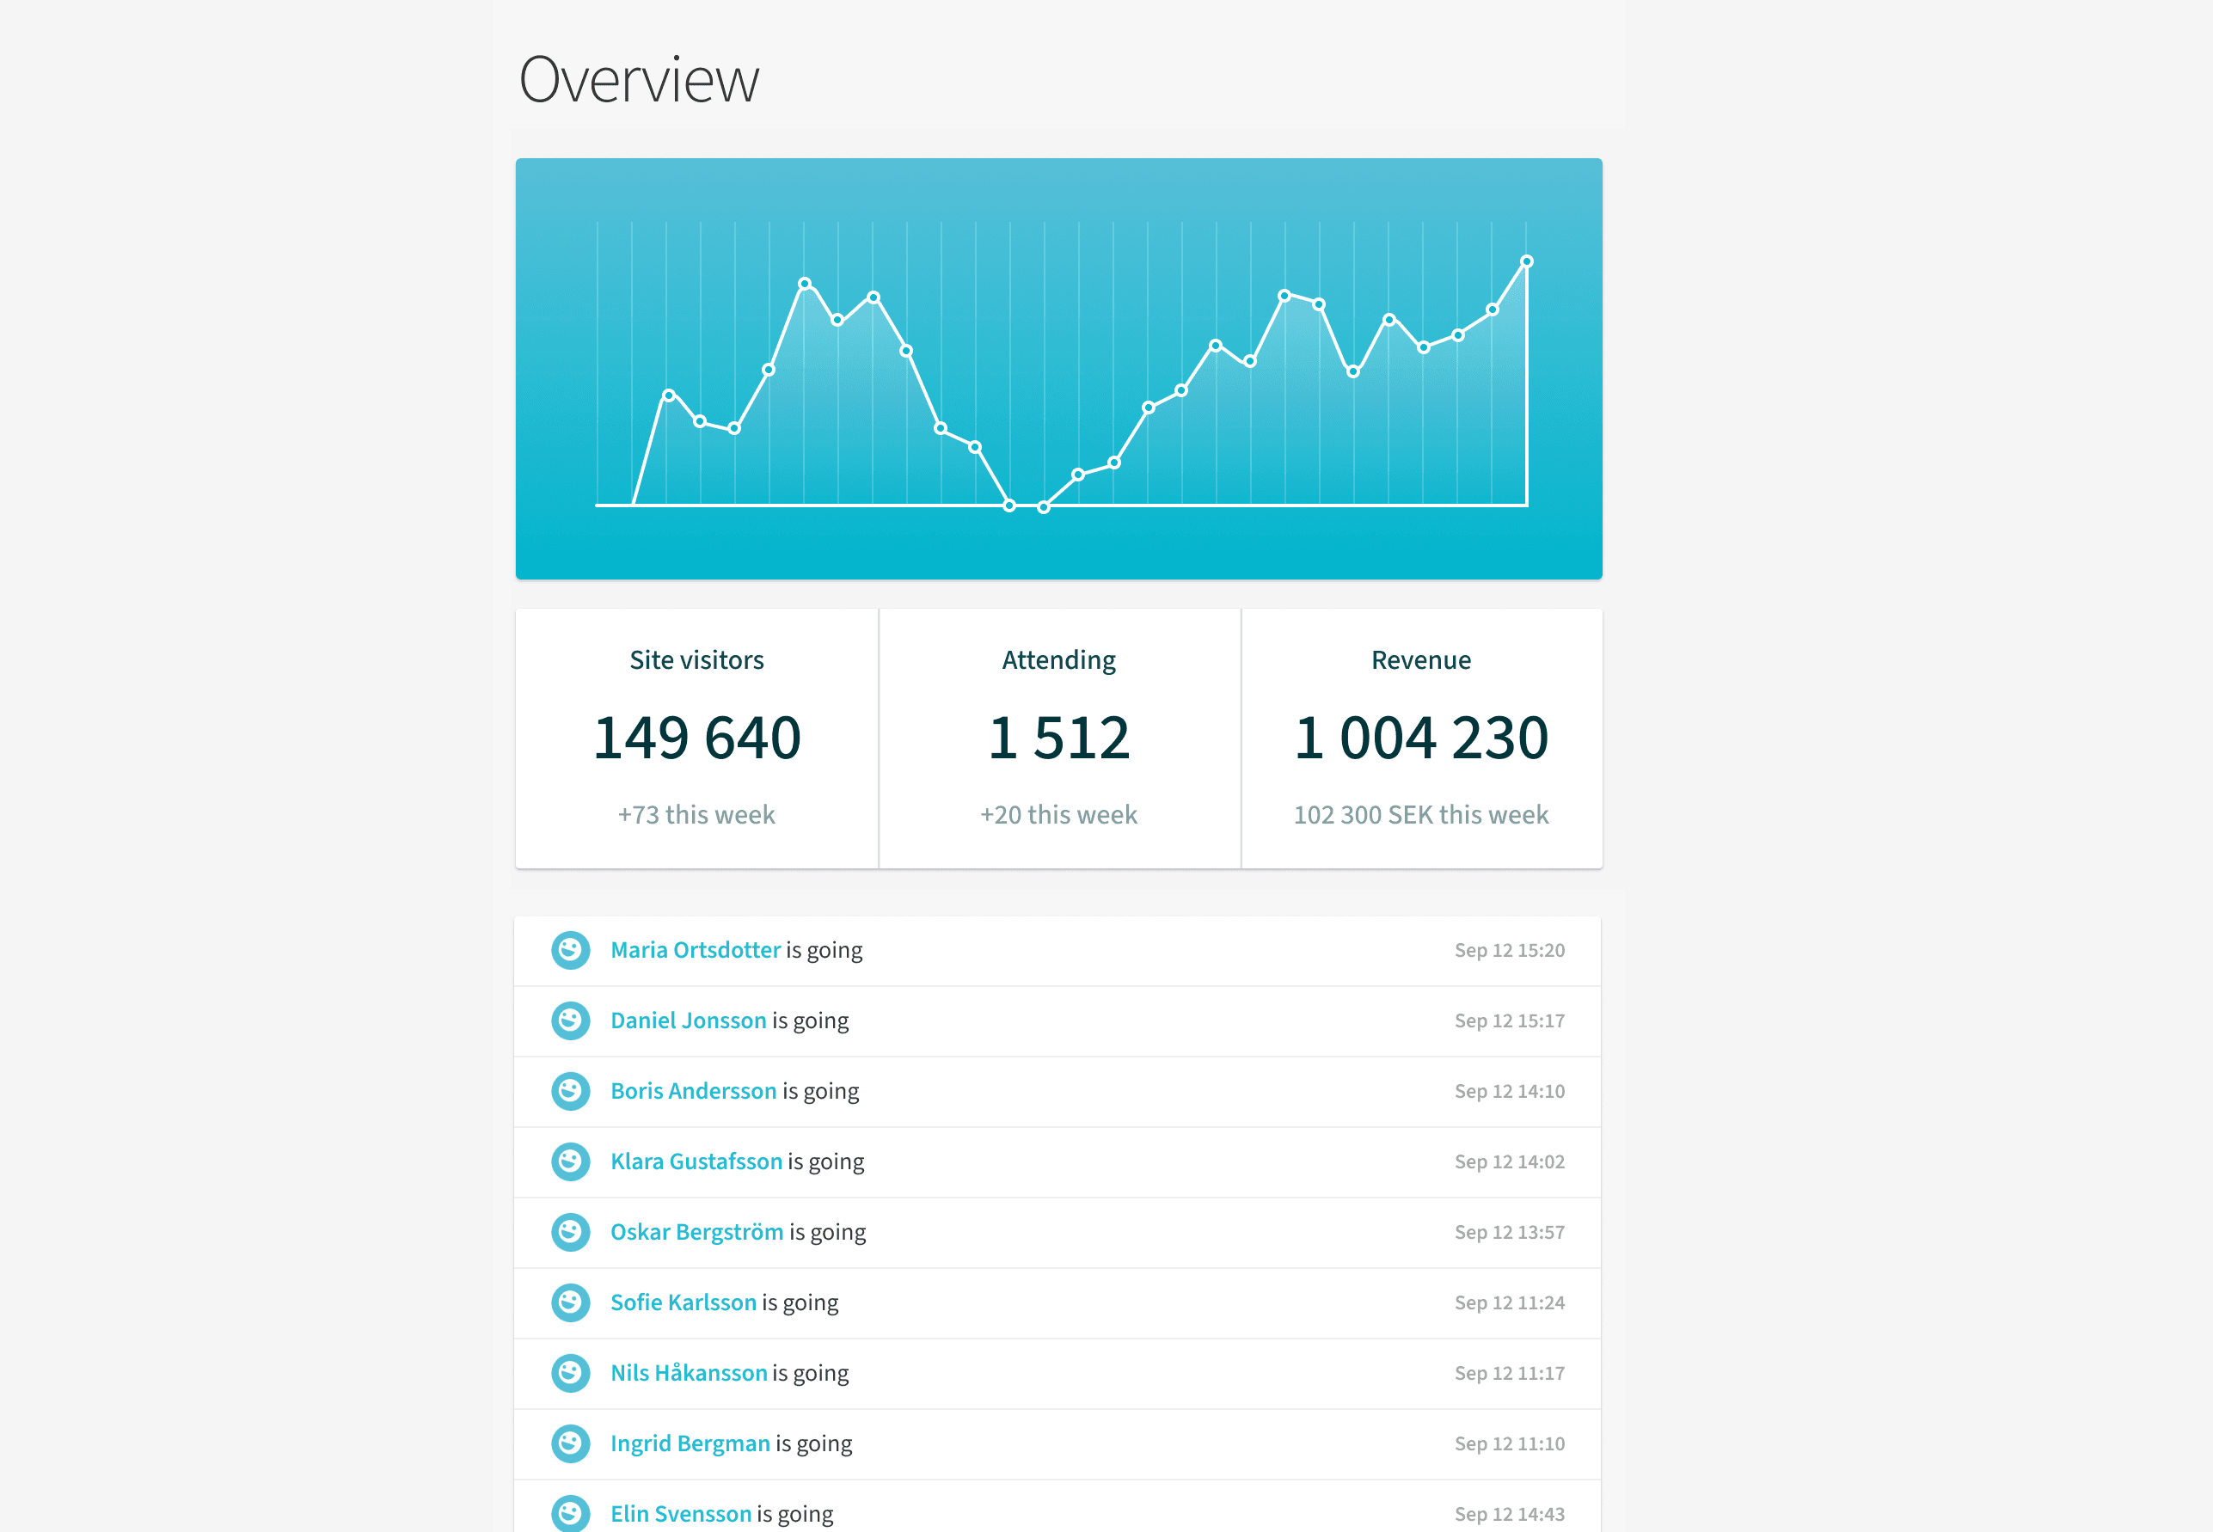Viewport: 2213px width, 1532px height.
Task: Click Klara Gustafsson's avatar icon
Action: tap(570, 1161)
